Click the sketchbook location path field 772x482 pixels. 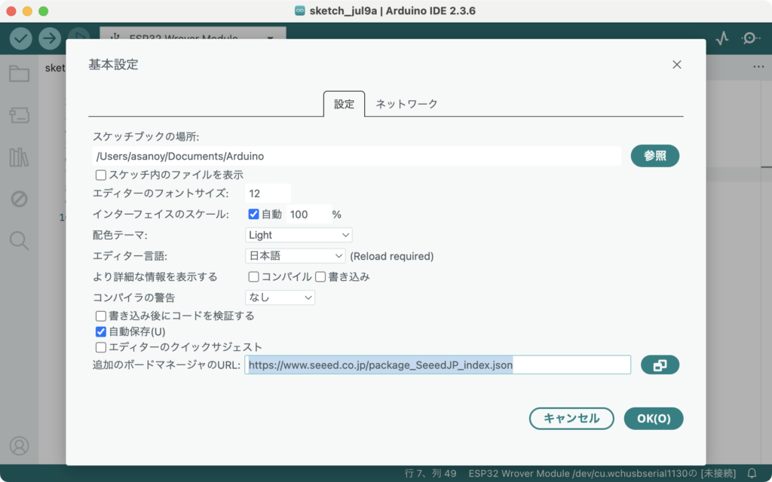click(357, 156)
